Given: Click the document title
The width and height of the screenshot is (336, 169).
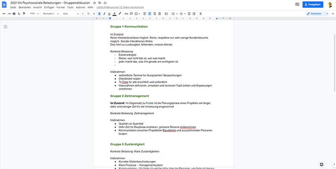Looking at the screenshot, I should click(x=50, y=3).
